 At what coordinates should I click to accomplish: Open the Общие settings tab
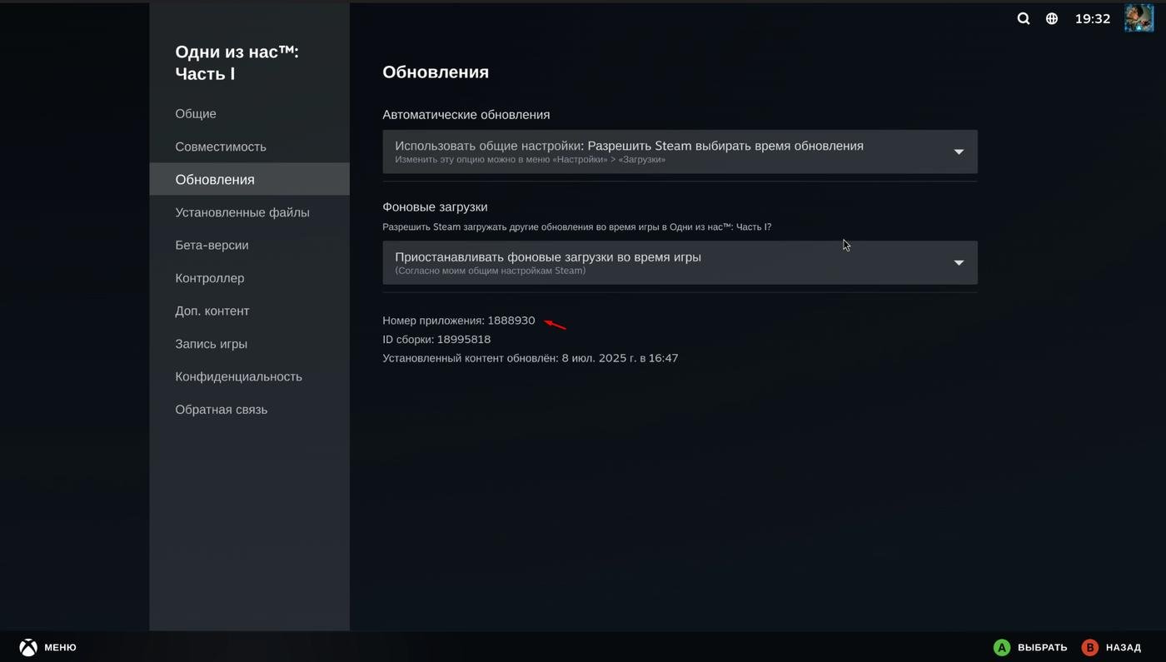pyautogui.click(x=249, y=113)
